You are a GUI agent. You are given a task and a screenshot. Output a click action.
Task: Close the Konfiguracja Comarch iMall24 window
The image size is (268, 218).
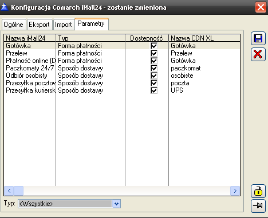pos(261,7)
